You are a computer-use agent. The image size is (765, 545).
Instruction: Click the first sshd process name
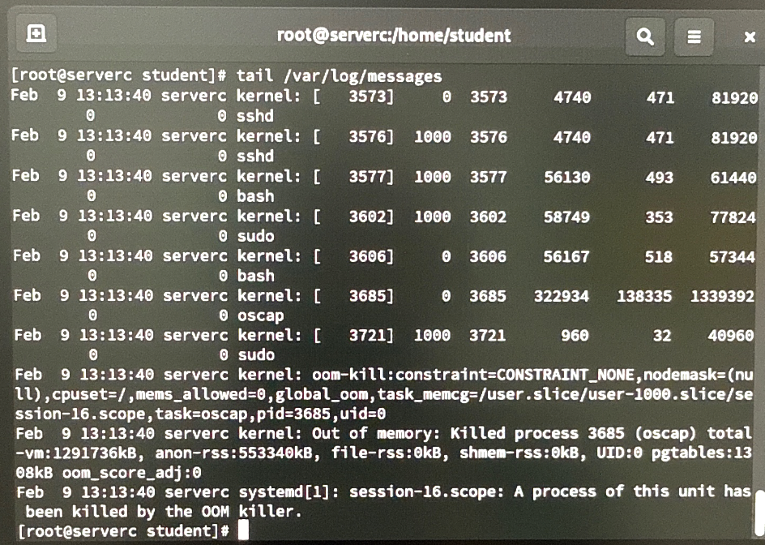(x=255, y=116)
